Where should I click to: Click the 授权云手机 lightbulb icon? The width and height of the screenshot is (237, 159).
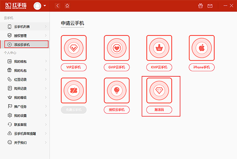click(x=117, y=90)
